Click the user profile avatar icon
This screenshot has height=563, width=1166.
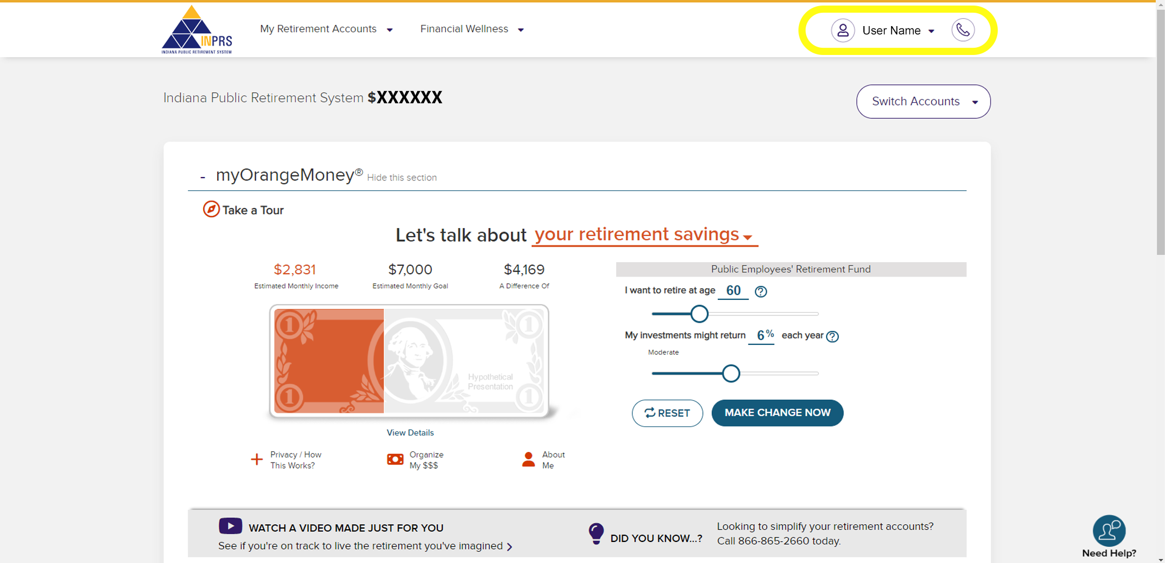(842, 30)
